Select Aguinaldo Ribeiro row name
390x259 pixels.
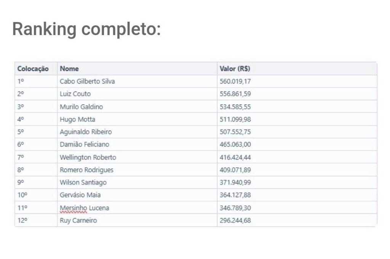[x=86, y=132]
